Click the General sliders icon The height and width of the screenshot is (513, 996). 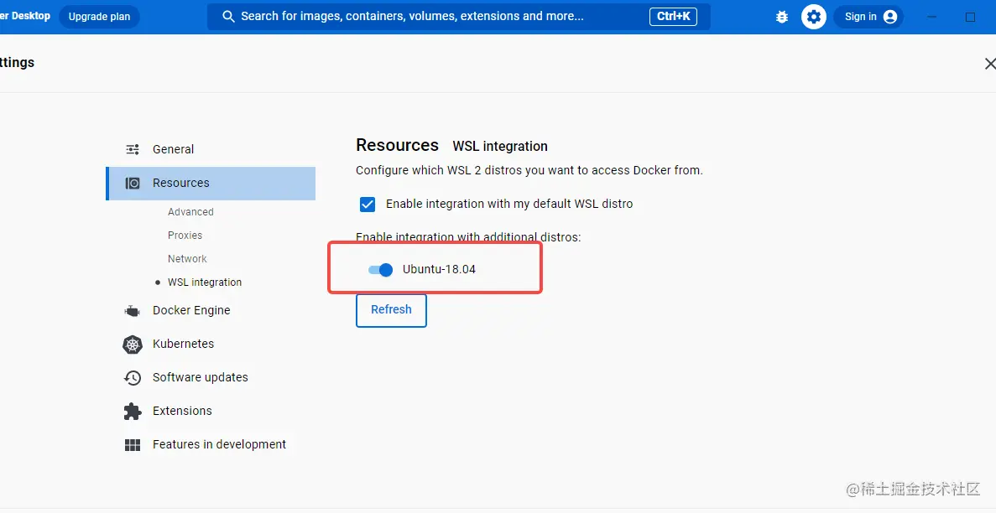tap(132, 149)
